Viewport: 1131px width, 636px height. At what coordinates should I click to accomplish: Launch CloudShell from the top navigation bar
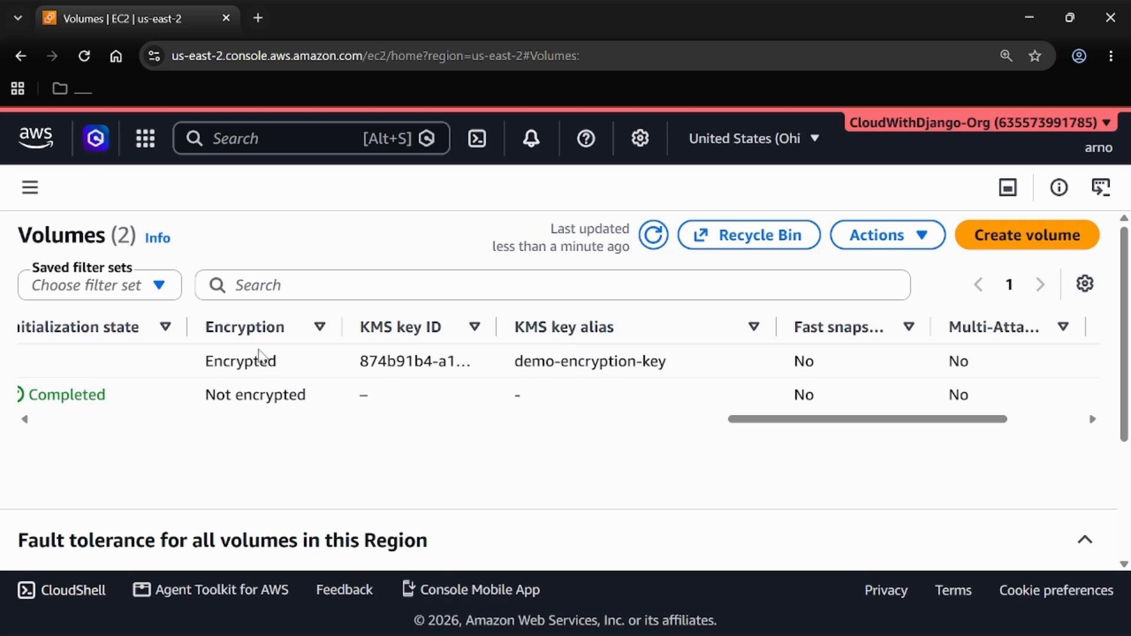pyautogui.click(x=477, y=138)
